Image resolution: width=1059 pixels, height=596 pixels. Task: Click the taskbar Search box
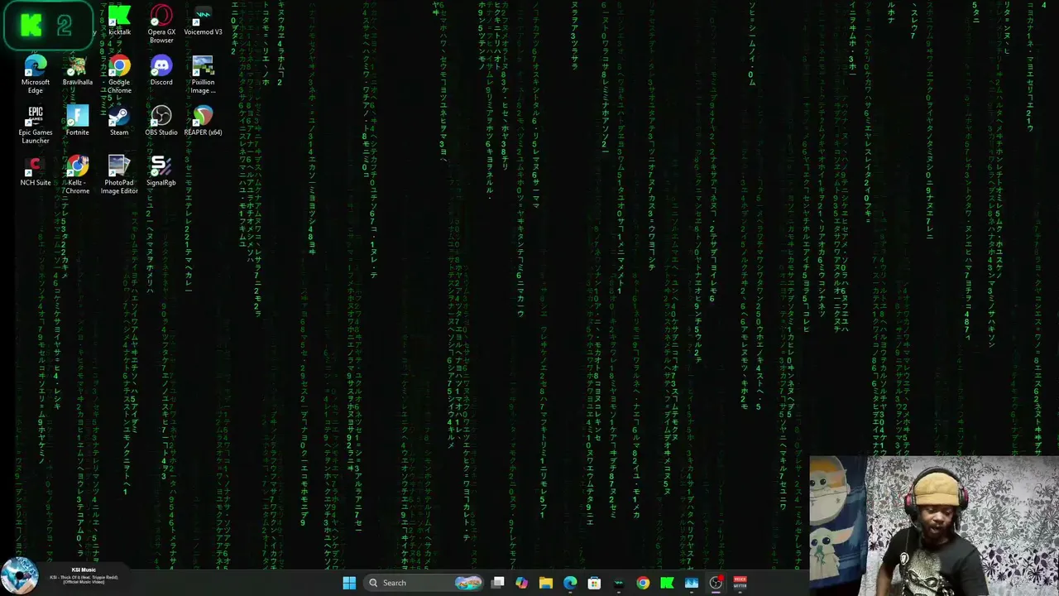[425, 583]
